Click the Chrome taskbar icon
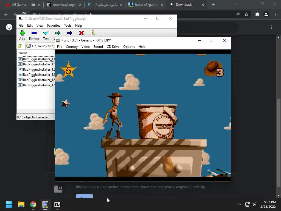The height and width of the screenshot is (211, 281). click(33, 204)
